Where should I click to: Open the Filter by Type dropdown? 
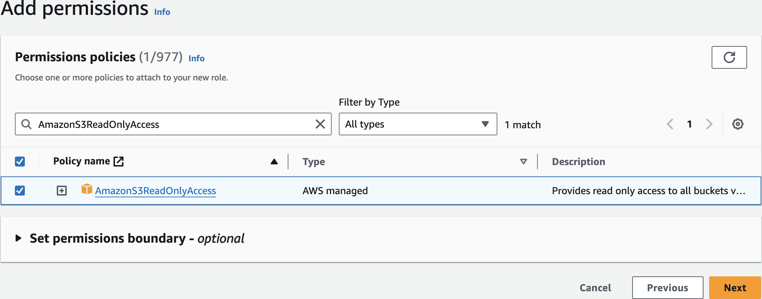coord(418,124)
